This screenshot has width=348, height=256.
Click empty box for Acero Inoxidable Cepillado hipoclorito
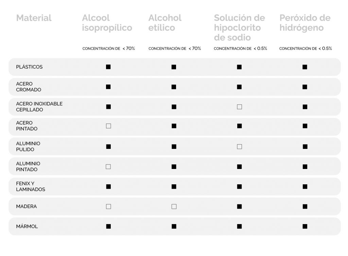239,107
